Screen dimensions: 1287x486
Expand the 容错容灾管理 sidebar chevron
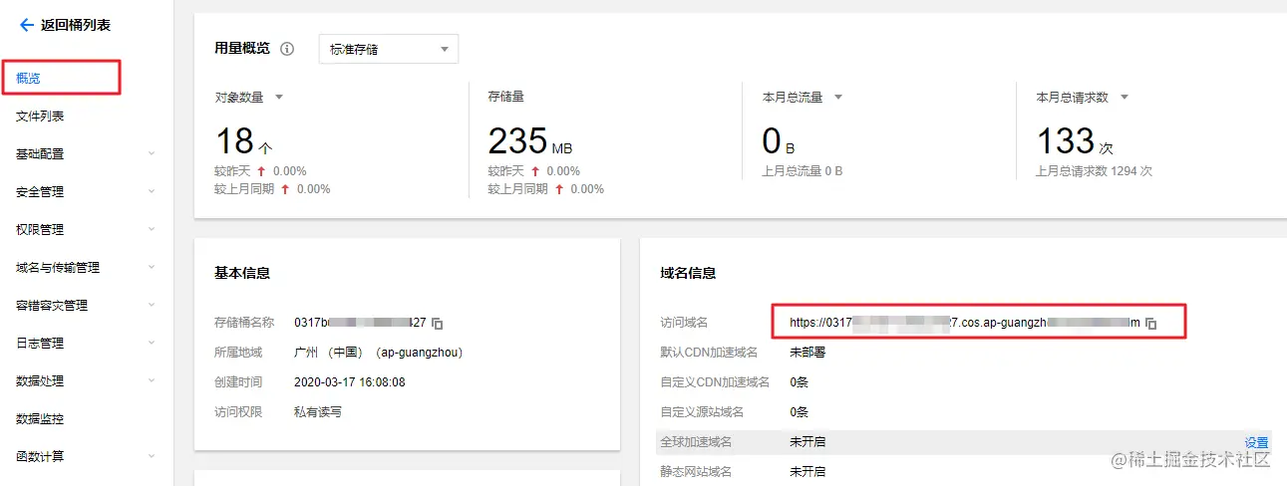click(x=152, y=306)
